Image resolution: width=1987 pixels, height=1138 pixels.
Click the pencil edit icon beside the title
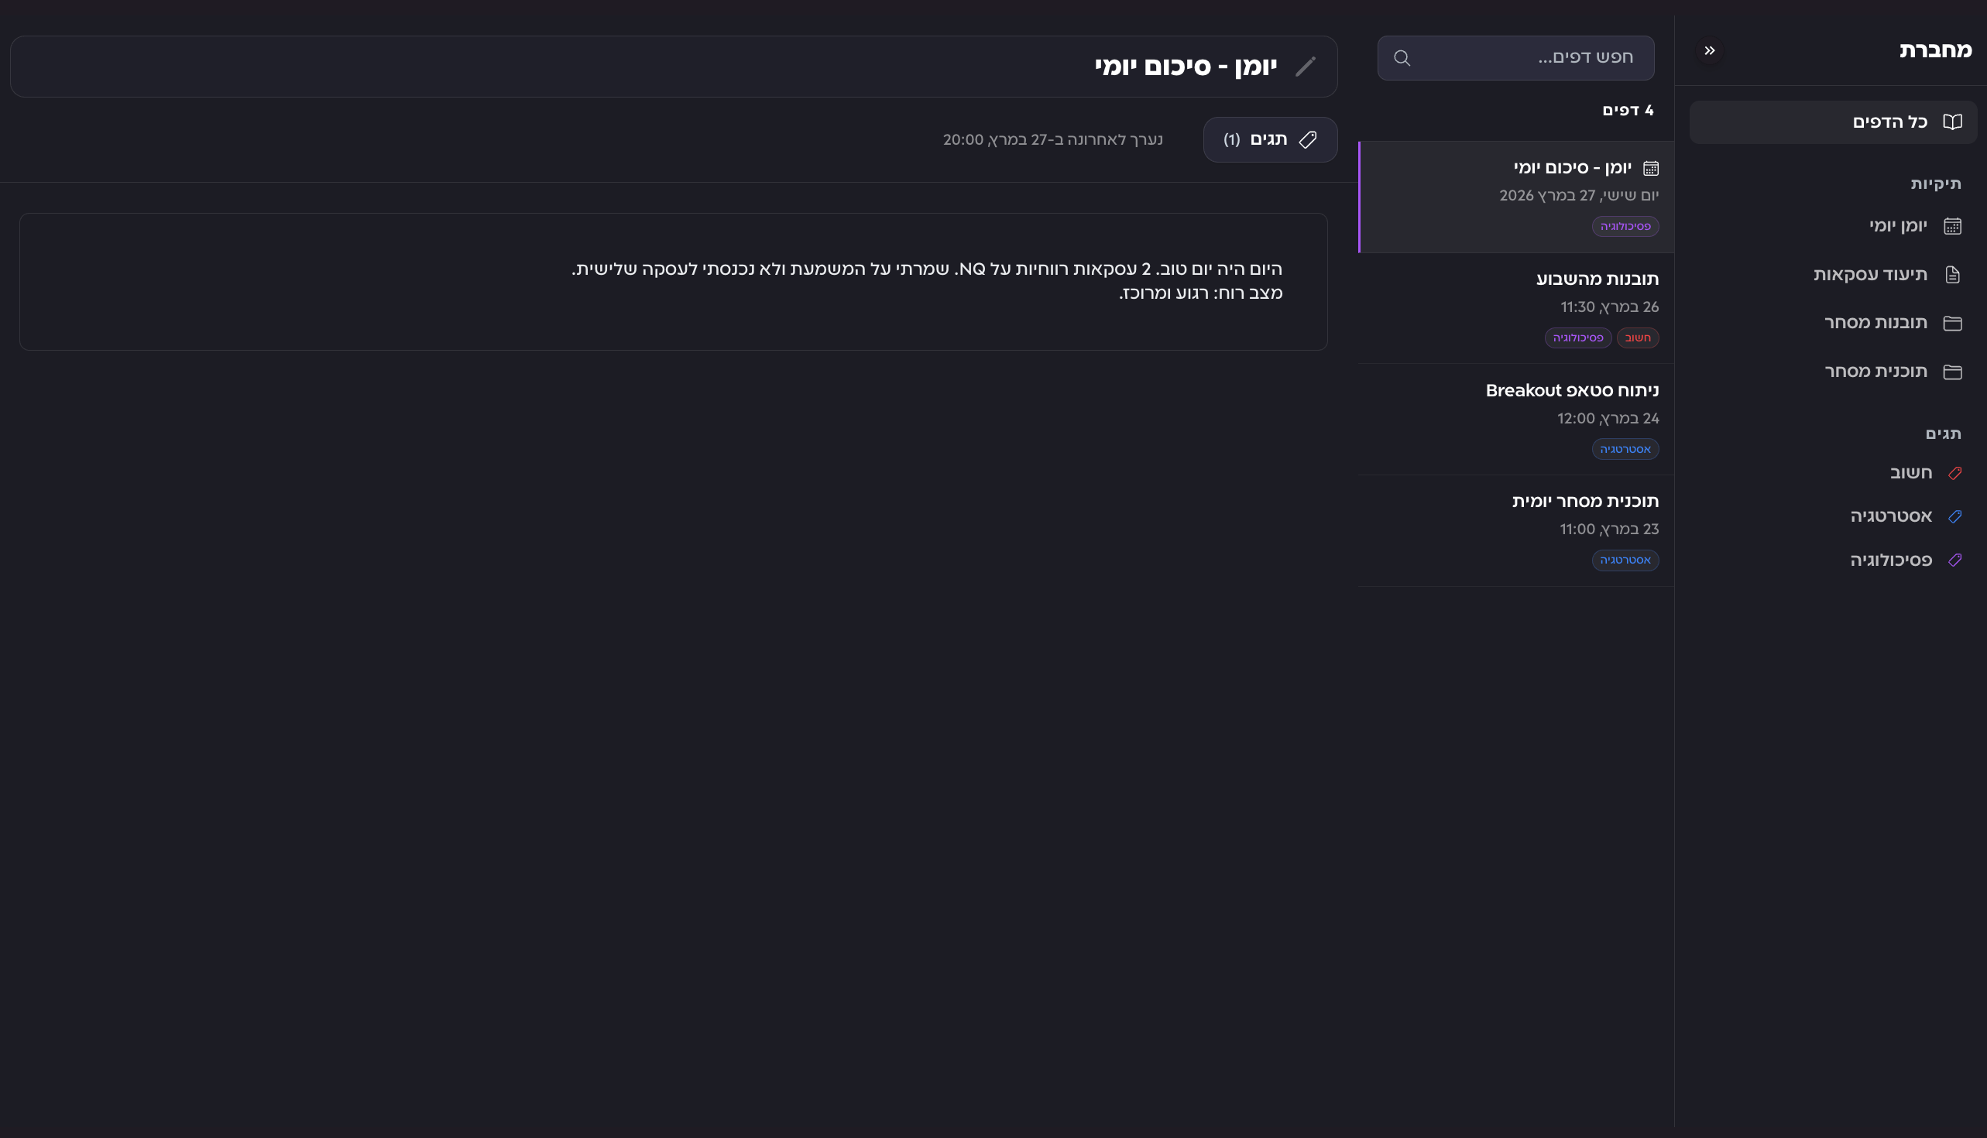[x=1306, y=67]
